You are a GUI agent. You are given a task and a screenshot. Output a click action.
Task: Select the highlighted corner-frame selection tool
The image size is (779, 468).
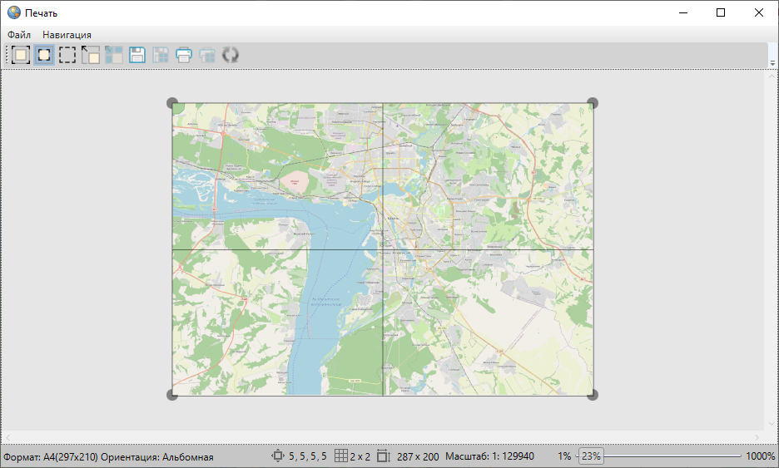coord(44,56)
